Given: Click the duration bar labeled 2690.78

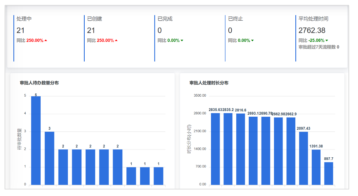Looking at the screenshot, I should [266, 151].
